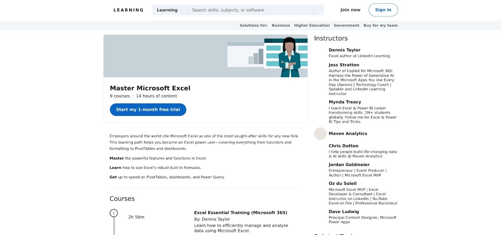Image resolution: width=501 pixels, height=235 pixels.
Task: Click the Solutions for: label
Action: pos(254,25)
